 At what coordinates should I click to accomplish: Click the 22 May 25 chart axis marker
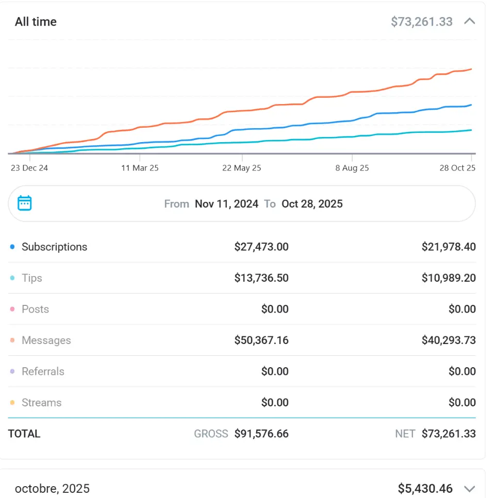242,168
